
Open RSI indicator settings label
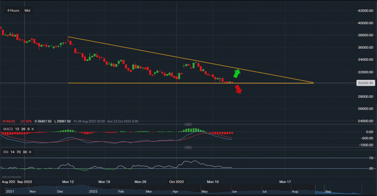tap(5, 152)
